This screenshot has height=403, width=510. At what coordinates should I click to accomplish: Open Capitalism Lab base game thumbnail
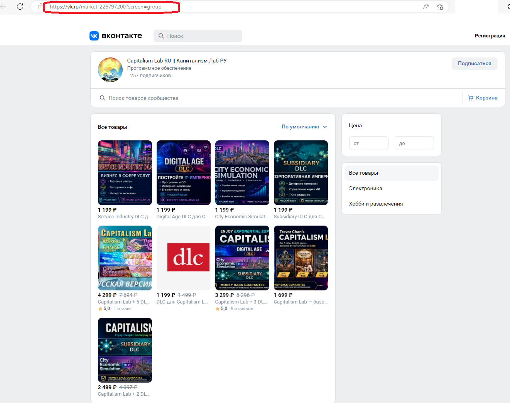point(301,258)
